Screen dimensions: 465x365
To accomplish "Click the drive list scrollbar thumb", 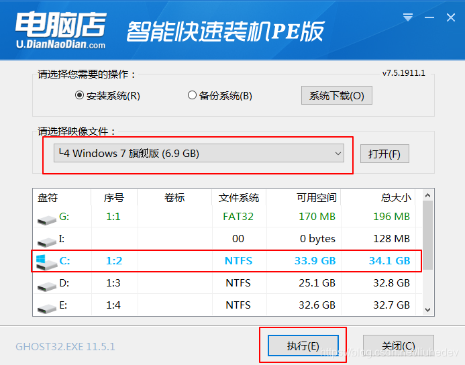I will pos(427,235).
